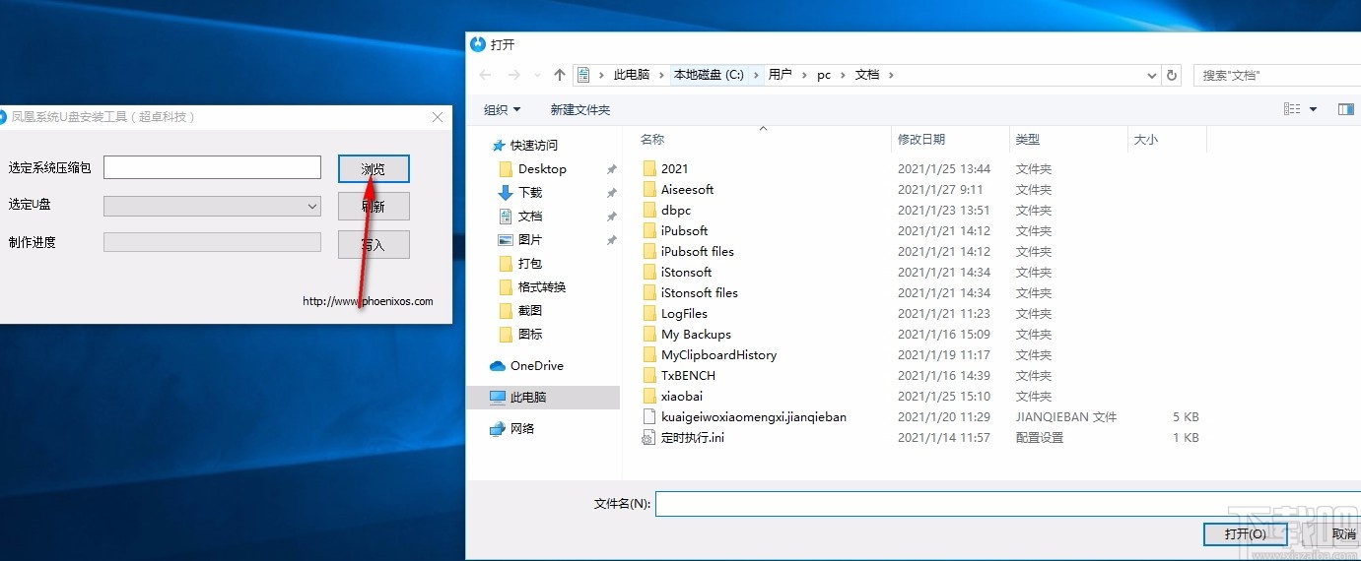Image resolution: width=1361 pixels, height=561 pixels.
Task: Click 写入 button in U盘 tool
Action: pos(374,245)
